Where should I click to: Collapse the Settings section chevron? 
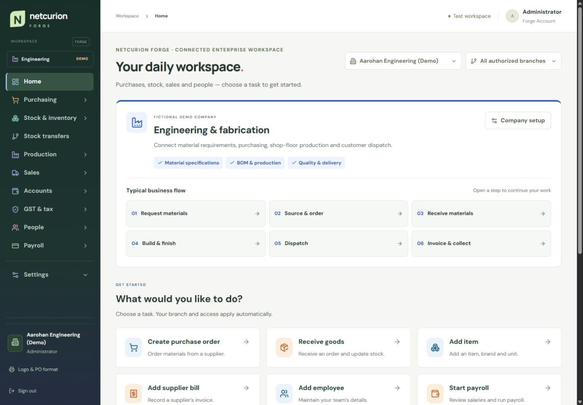(x=85, y=275)
